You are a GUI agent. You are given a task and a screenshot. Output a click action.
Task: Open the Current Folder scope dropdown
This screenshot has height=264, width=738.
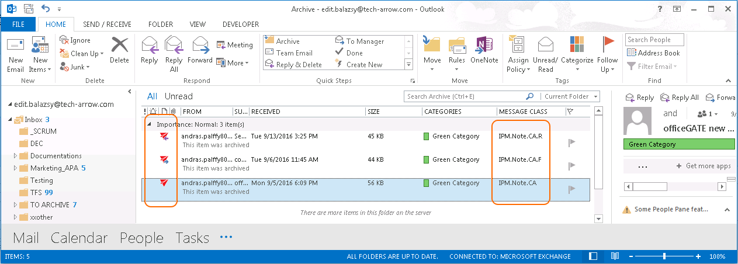[x=570, y=96]
